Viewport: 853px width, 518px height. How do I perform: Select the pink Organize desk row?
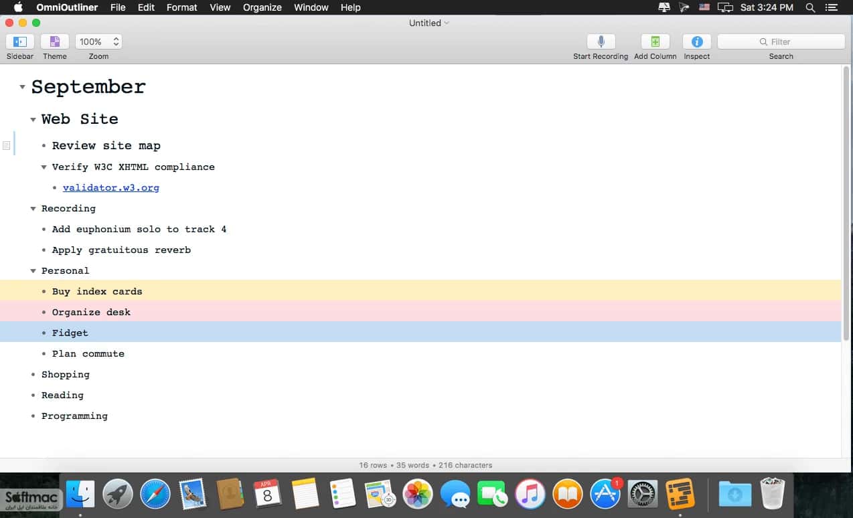(420, 312)
